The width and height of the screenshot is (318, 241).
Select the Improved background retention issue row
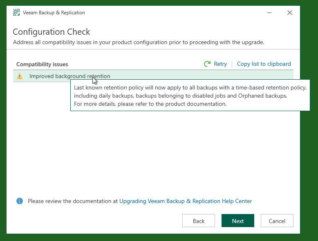click(153, 76)
